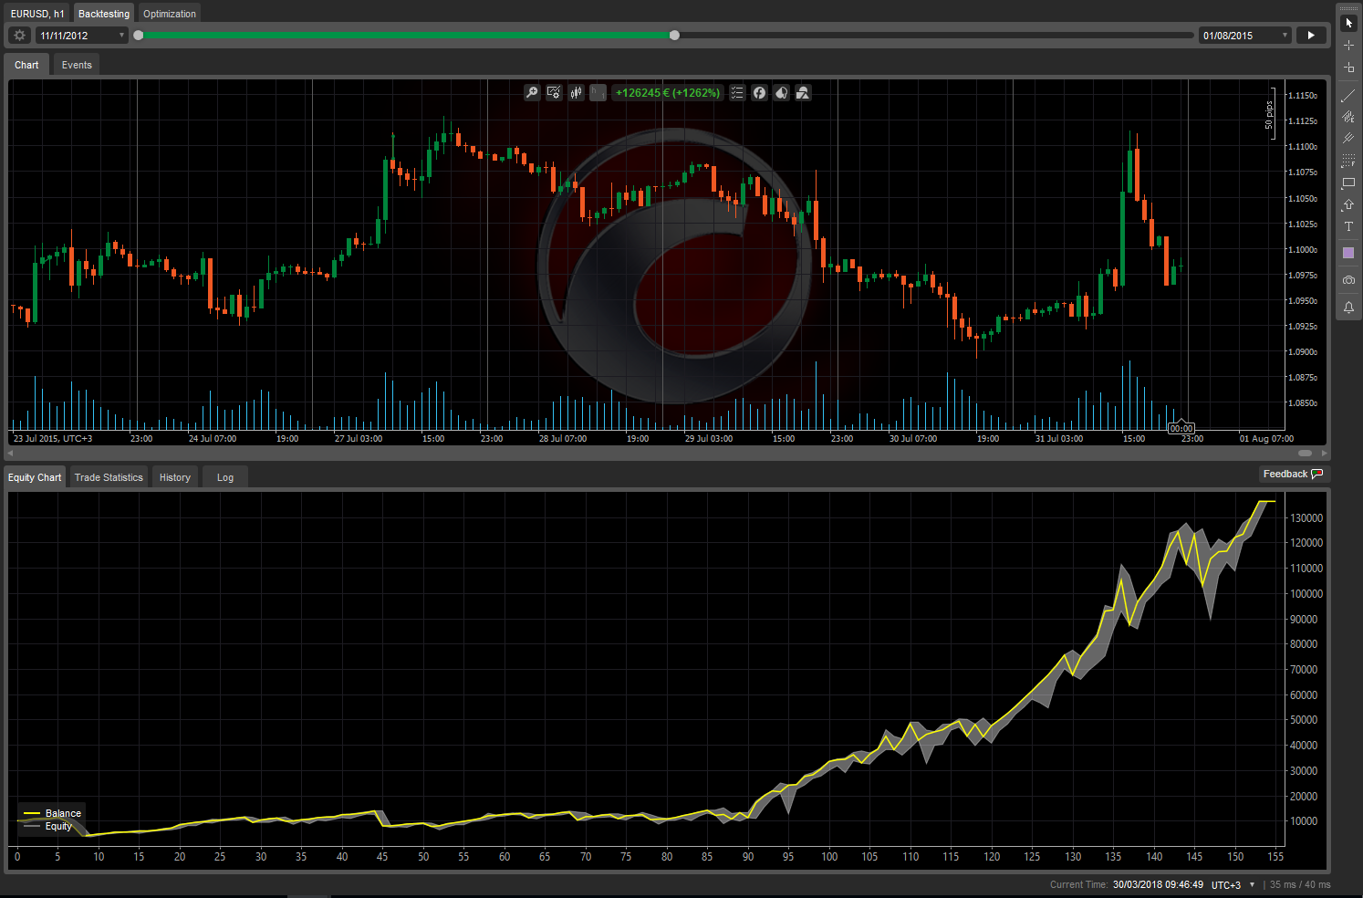Click the profit +126245 € label
Screen dimensions: 1363x898
tap(668, 92)
